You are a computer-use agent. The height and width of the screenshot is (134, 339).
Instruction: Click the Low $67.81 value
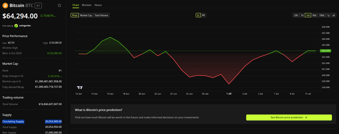click(x=11, y=43)
